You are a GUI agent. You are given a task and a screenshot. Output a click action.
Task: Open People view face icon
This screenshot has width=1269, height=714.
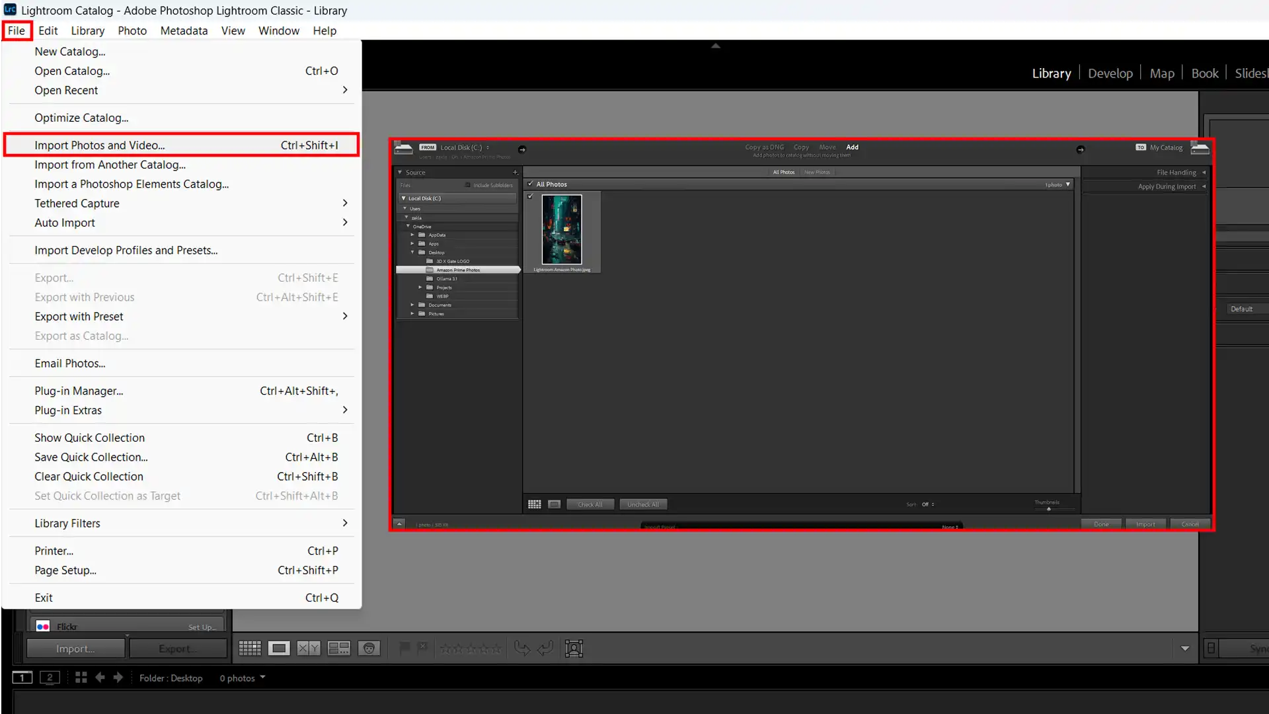click(x=369, y=649)
